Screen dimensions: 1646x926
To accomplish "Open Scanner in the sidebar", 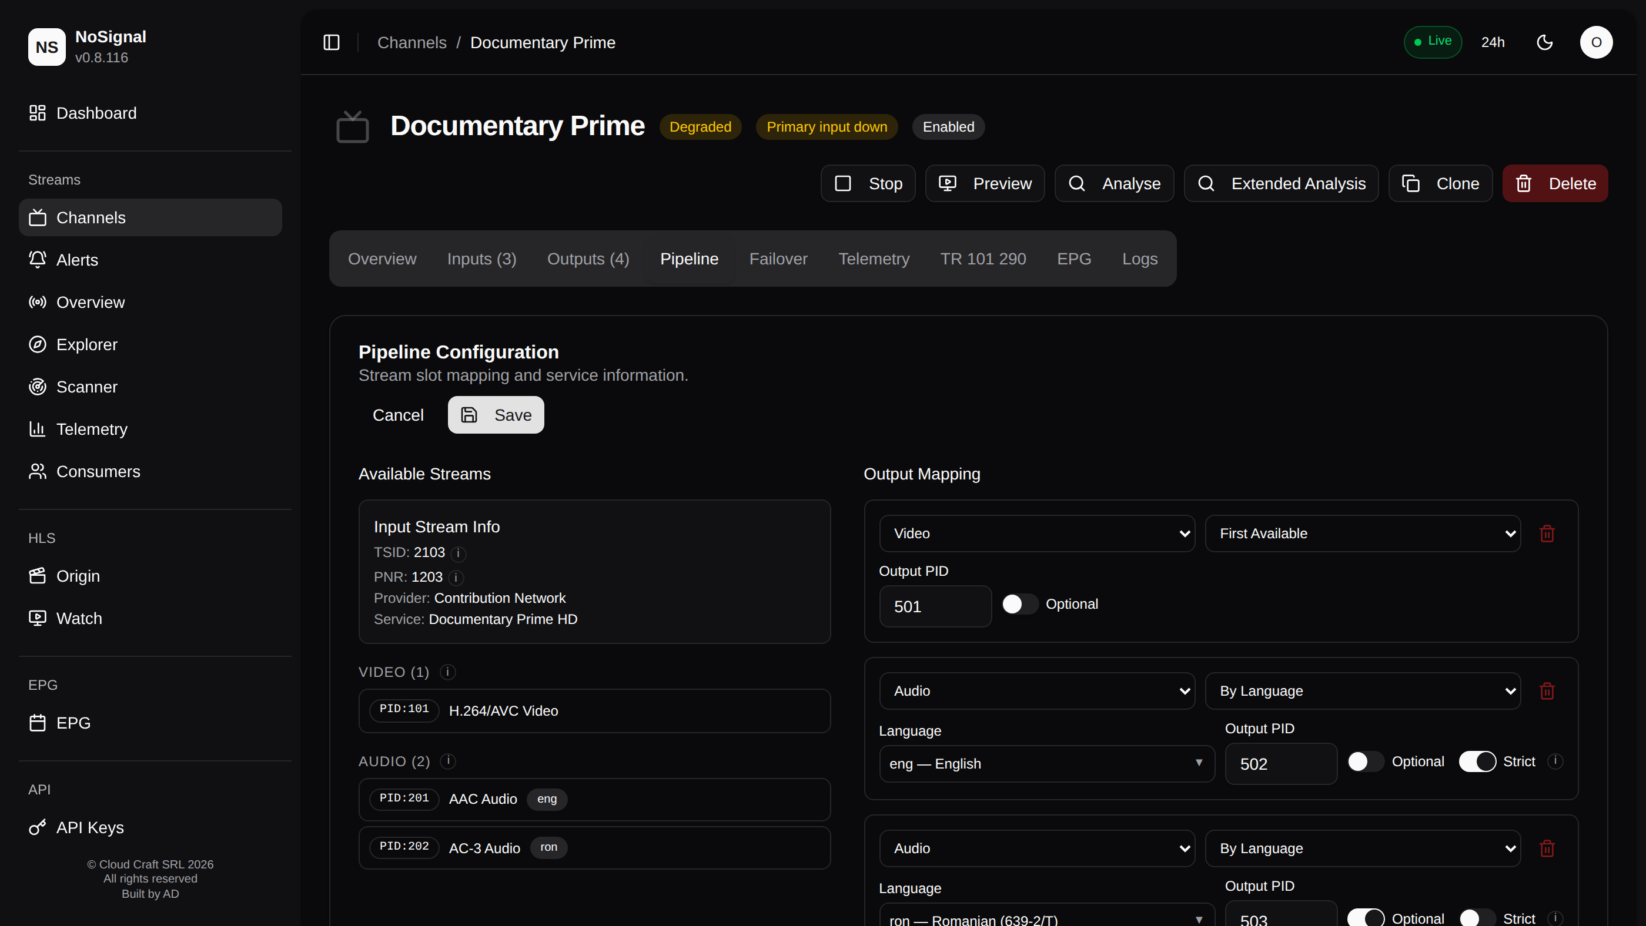I will pos(150,387).
